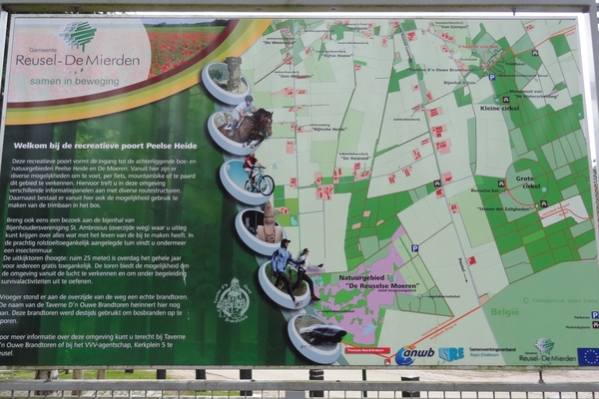Click the 'Kleine cirkel' map label

(x=499, y=108)
